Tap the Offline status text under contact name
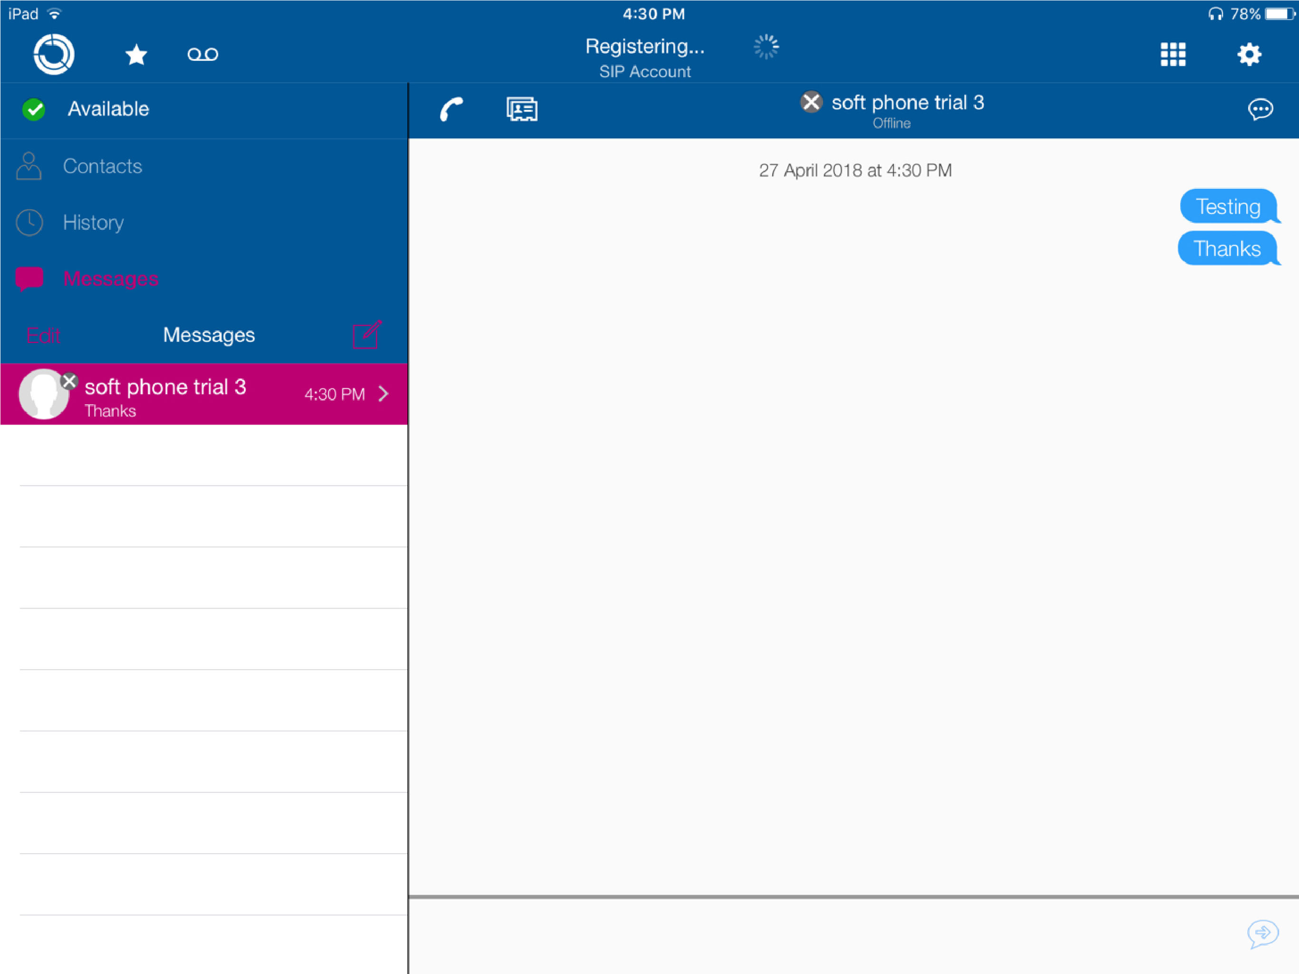The image size is (1299, 974). (892, 123)
